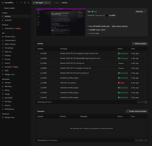This screenshot has width=152, height=146.
Task: Click the Failed status badge
Action: (121, 83)
